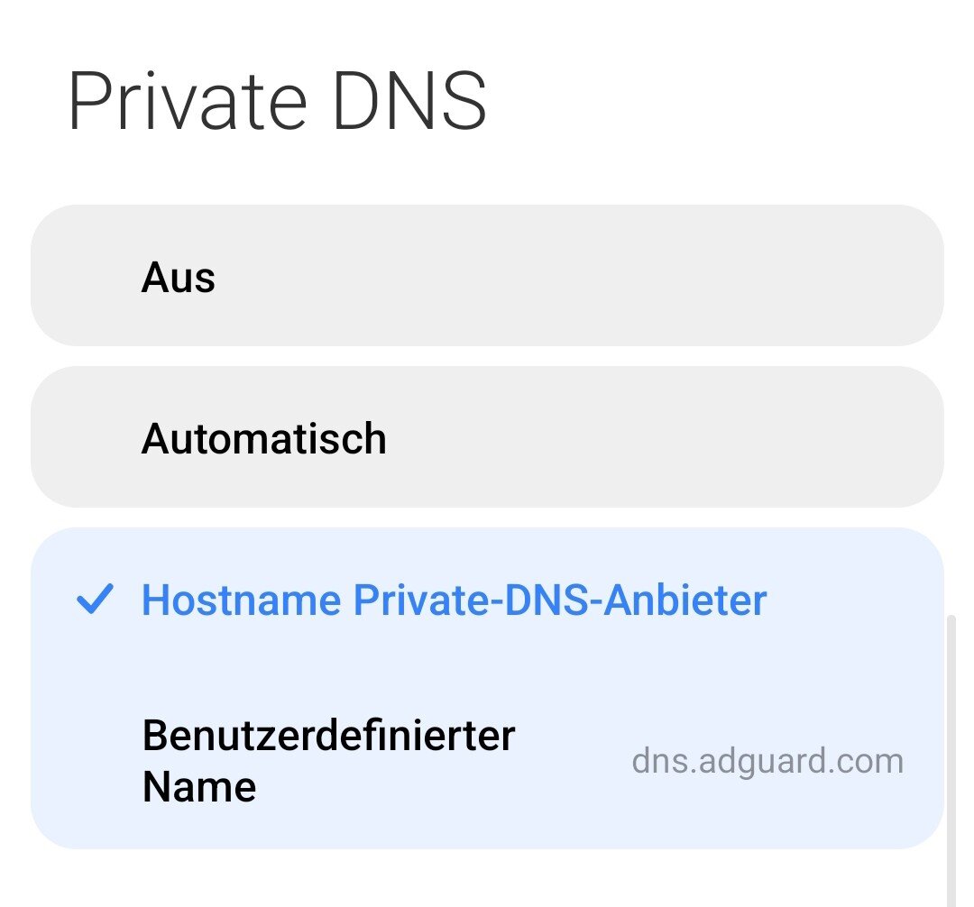
Task: Click the grey Aus card
Action: click(631, 276)
